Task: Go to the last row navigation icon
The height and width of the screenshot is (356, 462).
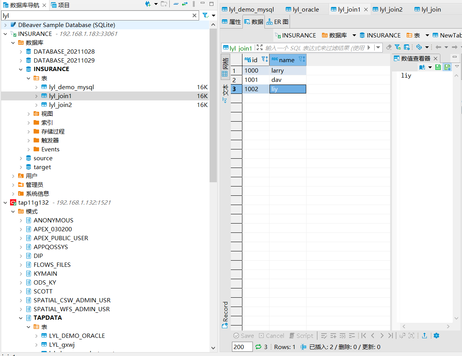Action: pyautogui.click(x=390, y=336)
